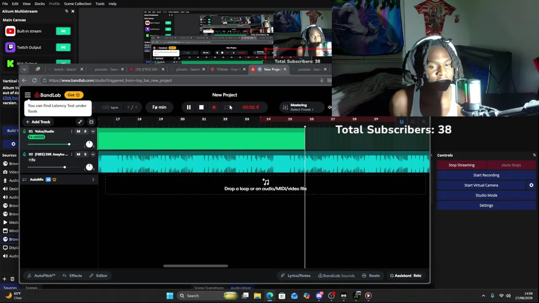Click the 4 / 4 time signature

132,107
